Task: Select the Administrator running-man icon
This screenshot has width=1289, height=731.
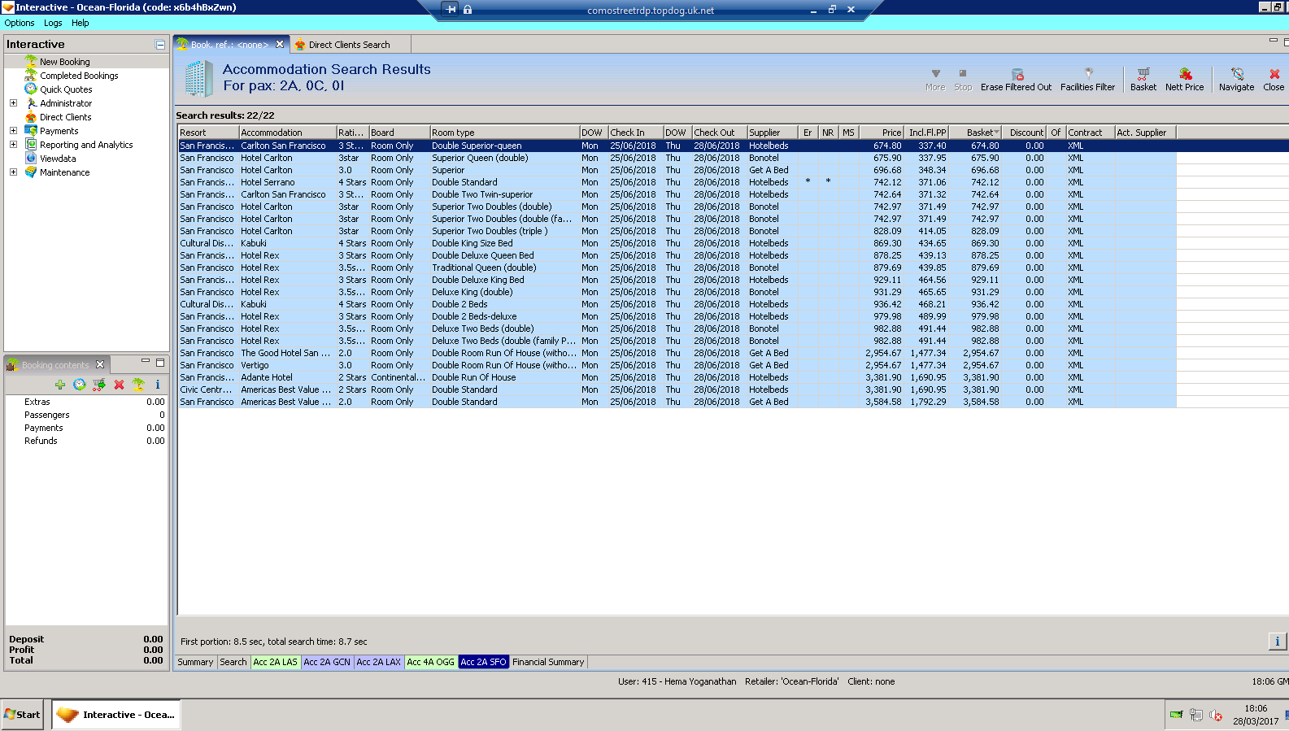Action: (31, 102)
